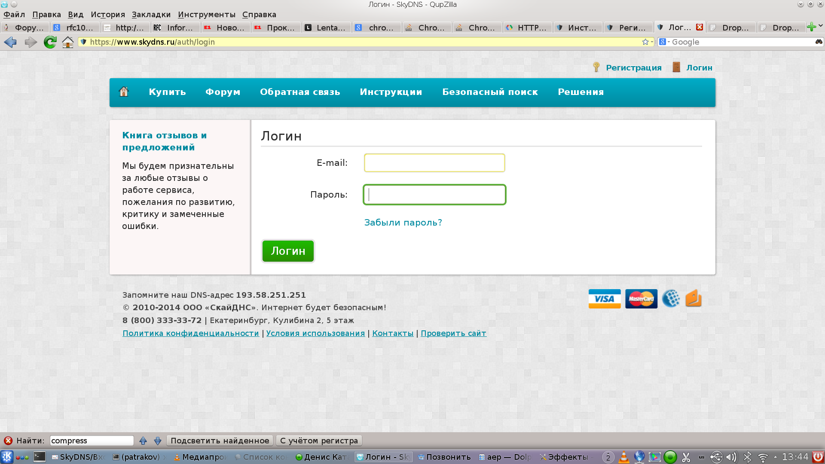The height and width of the screenshot is (464, 825).
Task: Switch to the Lenta... tab
Action: coord(326,27)
